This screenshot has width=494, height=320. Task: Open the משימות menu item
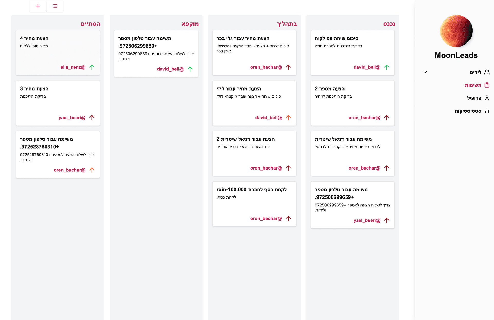(473, 85)
